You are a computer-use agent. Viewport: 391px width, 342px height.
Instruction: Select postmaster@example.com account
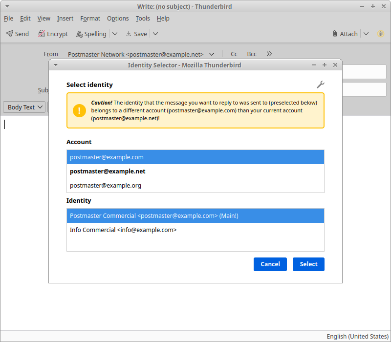(x=195, y=157)
